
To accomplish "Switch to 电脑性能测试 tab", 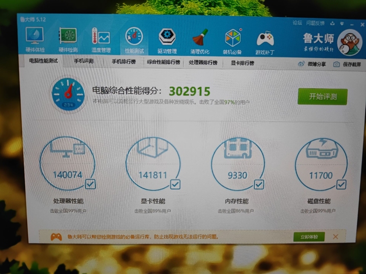I will 43,61.
